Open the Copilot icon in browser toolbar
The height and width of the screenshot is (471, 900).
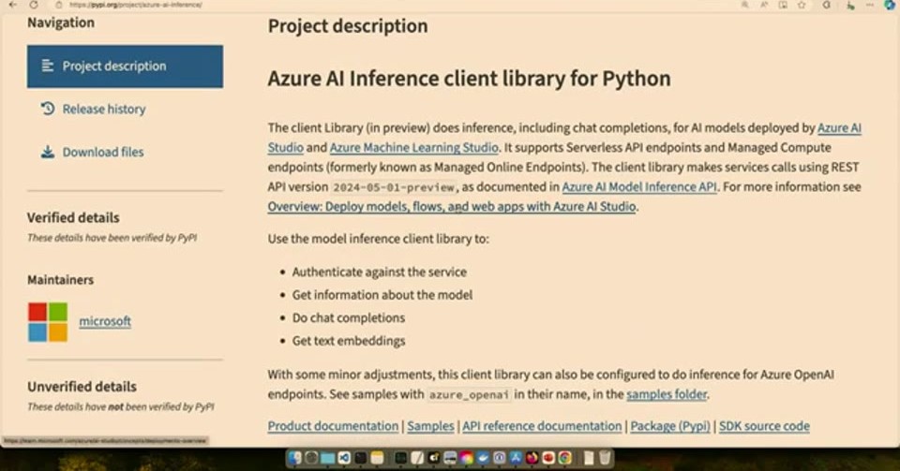[890, 5]
